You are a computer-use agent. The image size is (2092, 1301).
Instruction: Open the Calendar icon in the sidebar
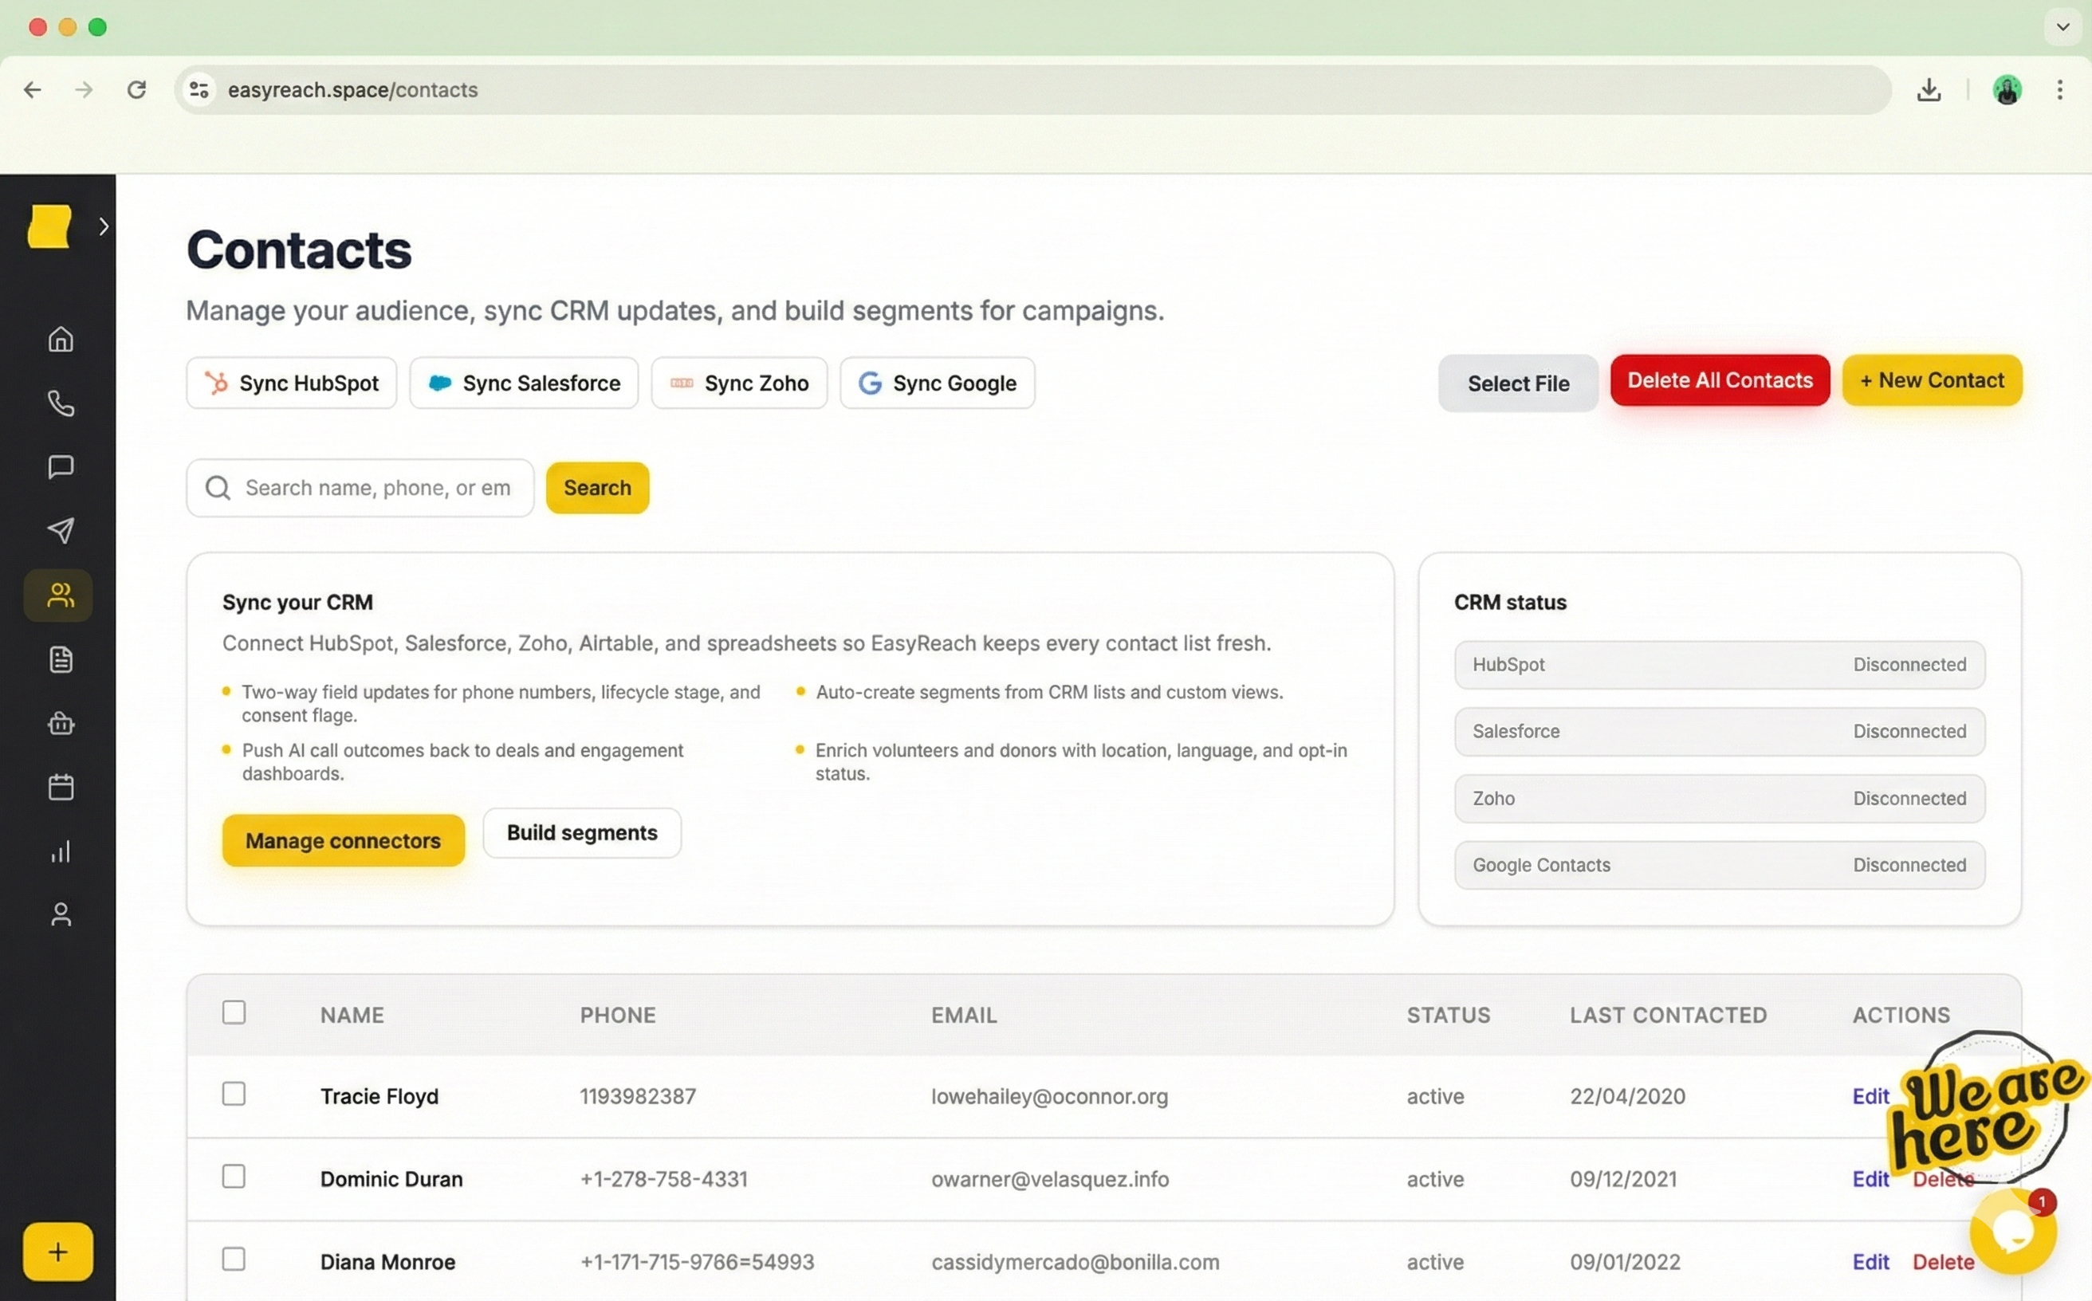[59, 787]
